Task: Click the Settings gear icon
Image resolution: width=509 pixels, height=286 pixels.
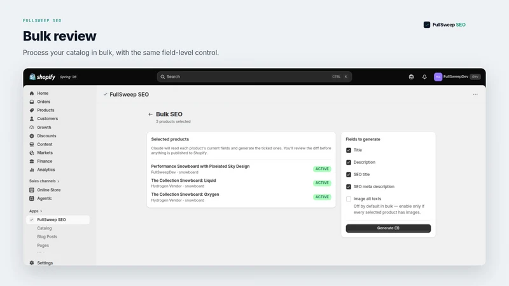Action: pyautogui.click(x=32, y=263)
